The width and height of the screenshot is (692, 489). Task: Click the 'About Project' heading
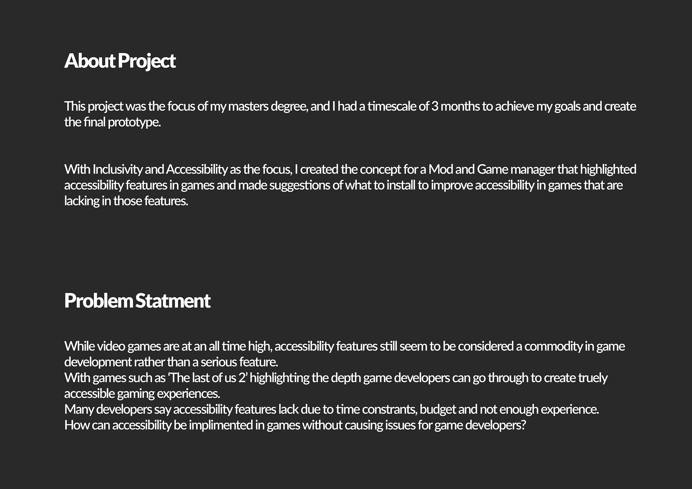click(120, 61)
